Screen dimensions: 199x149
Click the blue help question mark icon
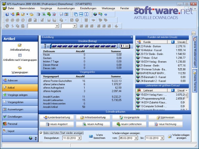[105, 14]
